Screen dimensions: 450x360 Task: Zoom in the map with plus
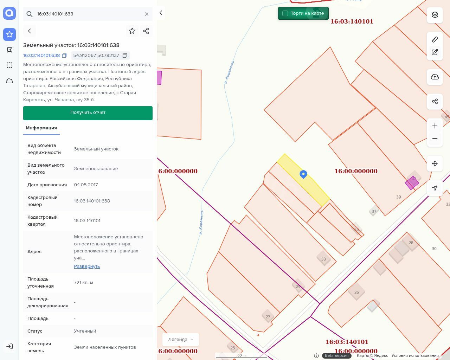click(x=435, y=126)
